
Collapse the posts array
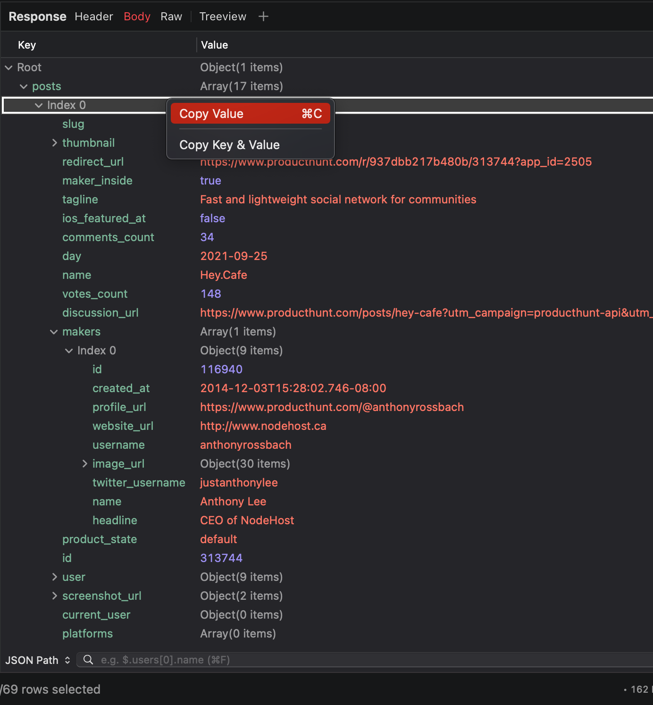point(24,86)
